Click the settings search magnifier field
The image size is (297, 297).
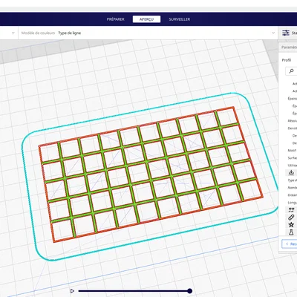(x=291, y=71)
